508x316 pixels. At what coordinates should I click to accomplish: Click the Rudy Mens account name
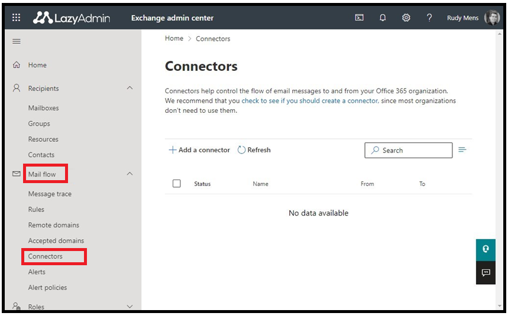pos(462,18)
